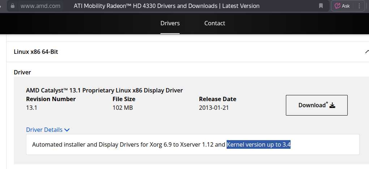Open the browser three-dot menu
The width and height of the screenshot is (369, 169).
click(359, 6)
